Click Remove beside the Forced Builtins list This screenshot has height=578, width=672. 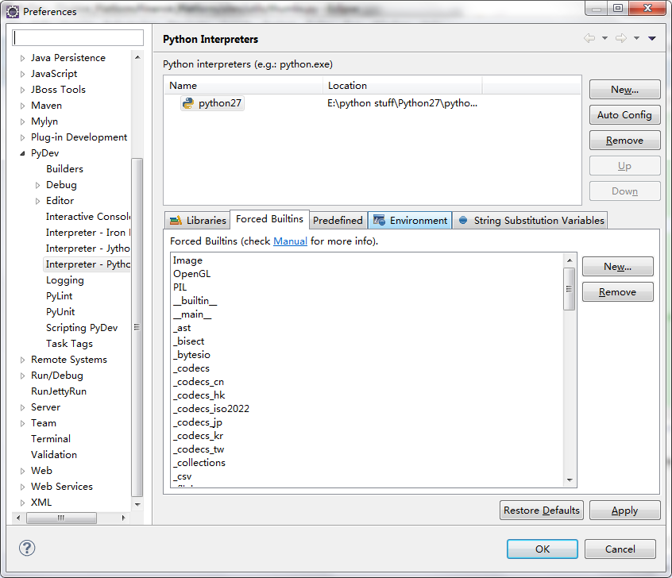point(617,292)
